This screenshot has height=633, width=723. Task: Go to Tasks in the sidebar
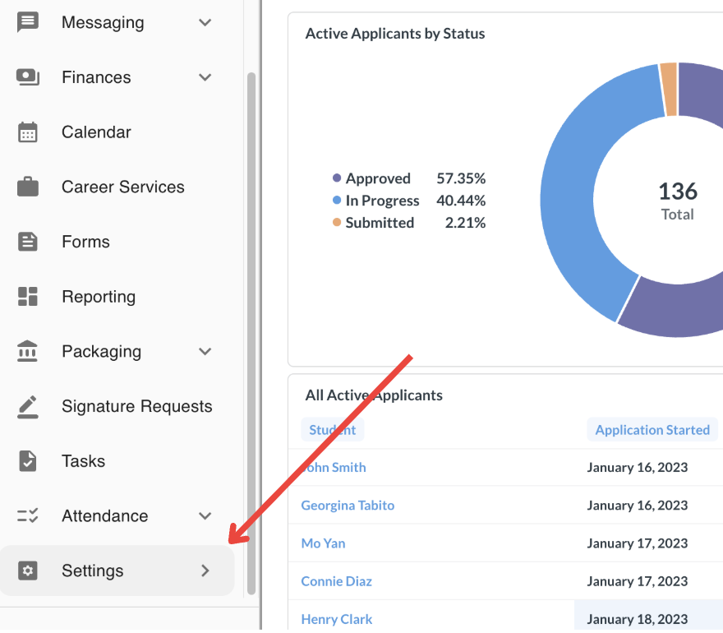tap(84, 461)
